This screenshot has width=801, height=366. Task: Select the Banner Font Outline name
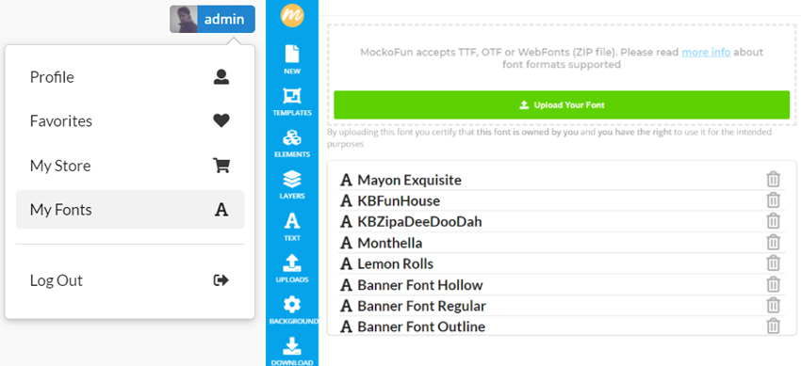[421, 326]
